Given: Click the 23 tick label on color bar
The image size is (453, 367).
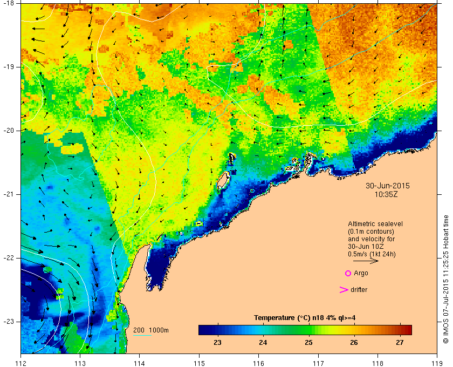Looking at the screenshot, I should pos(217,343).
